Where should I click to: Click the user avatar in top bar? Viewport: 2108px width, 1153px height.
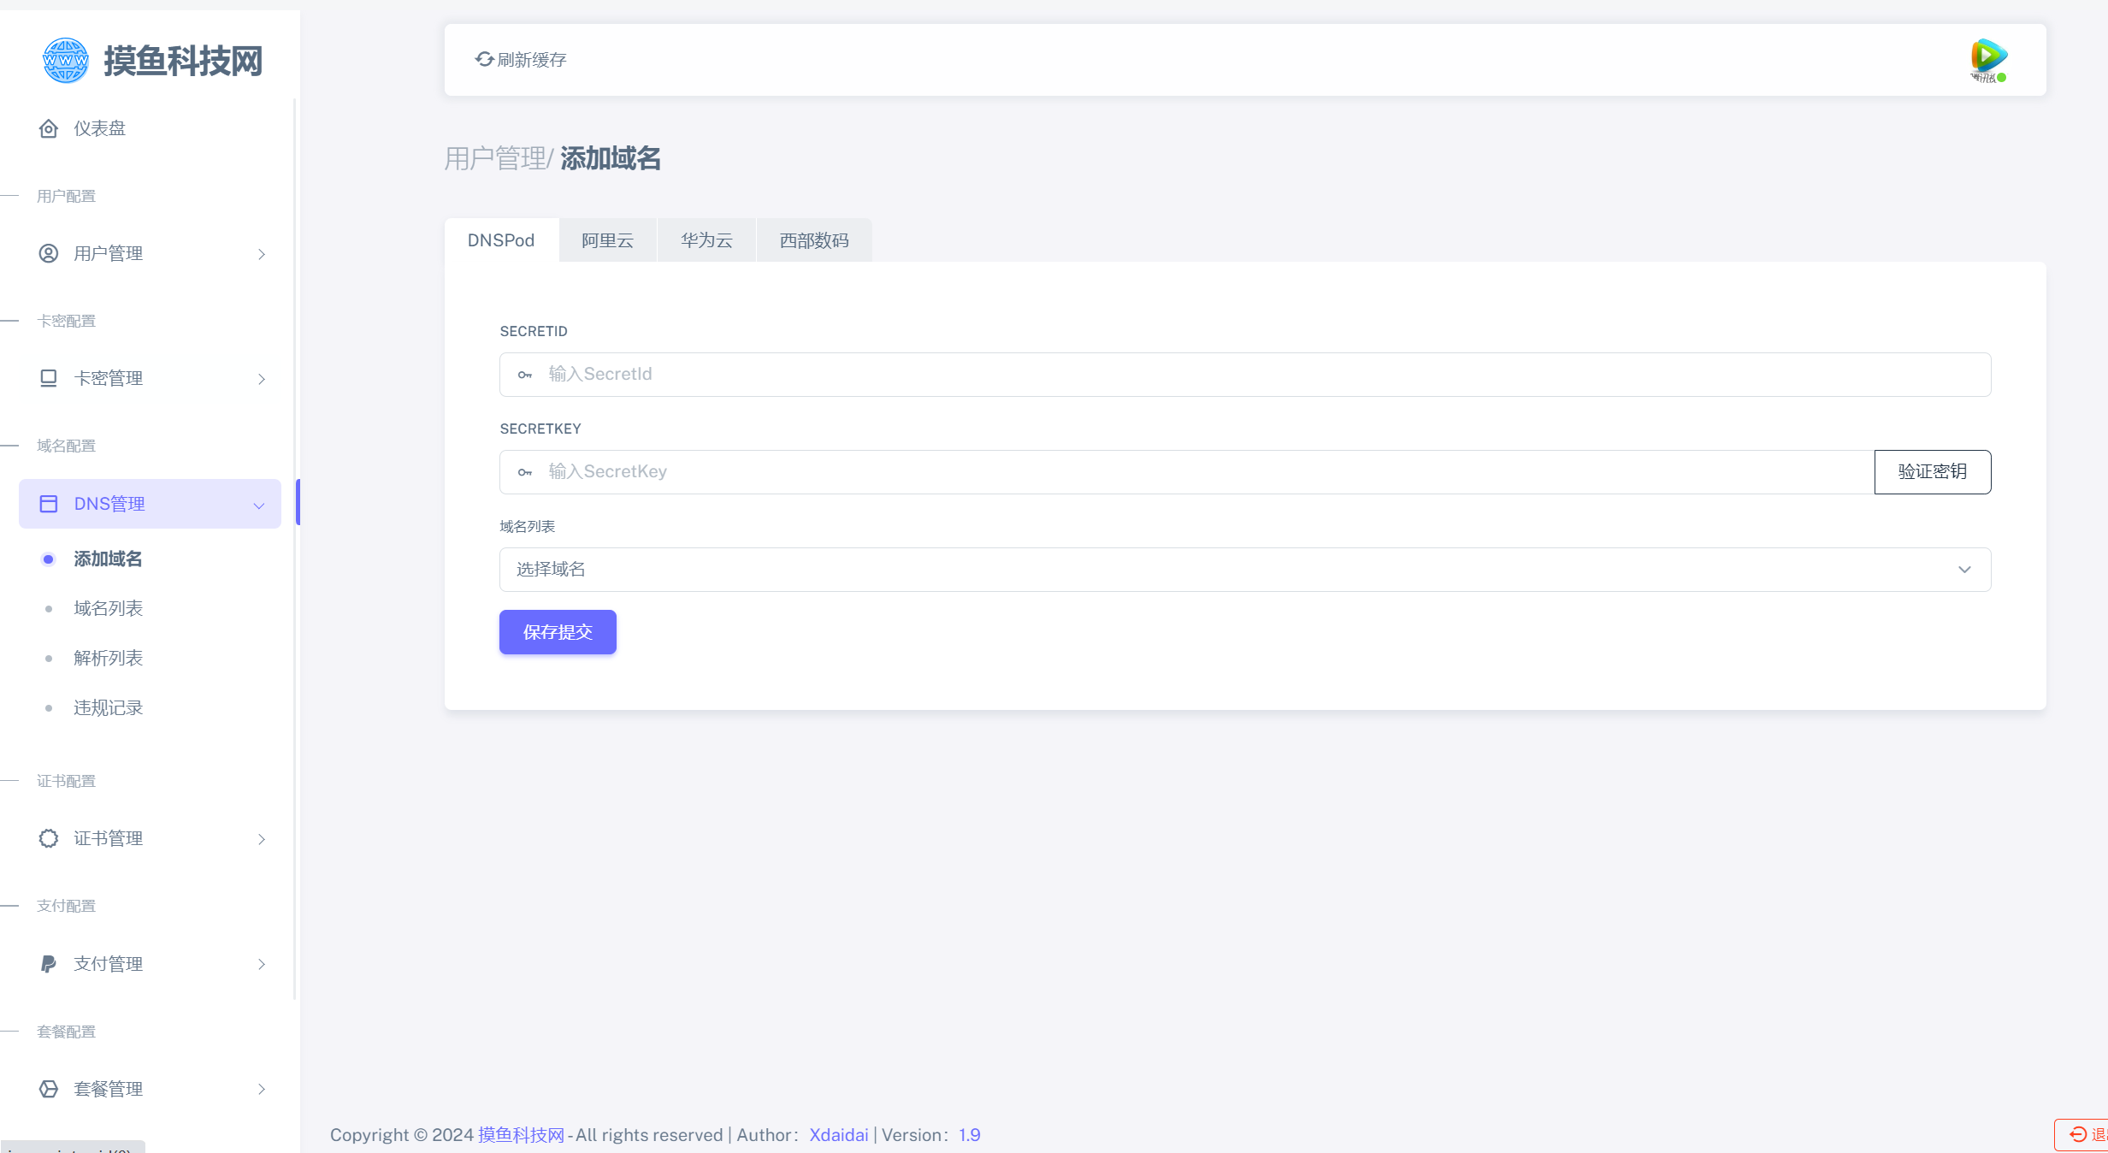(1988, 59)
